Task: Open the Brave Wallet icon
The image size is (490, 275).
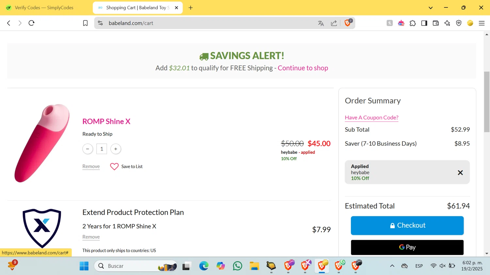Action: [x=436, y=23]
